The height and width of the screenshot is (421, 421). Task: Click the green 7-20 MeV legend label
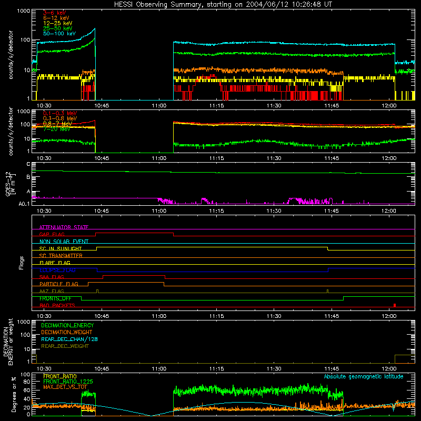(56, 129)
